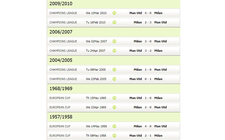Image resolution: width=225 pixels, height=140 pixels.
Task: Open info icon for 08 Mar 2005 match
Action: coord(114,69)
